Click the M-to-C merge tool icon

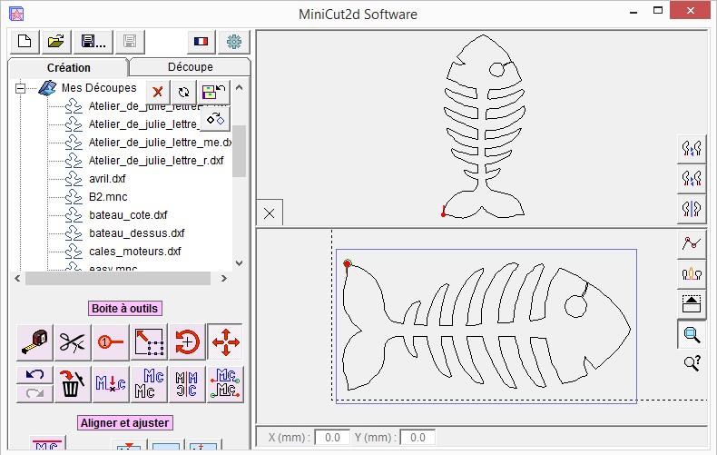(111, 384)
